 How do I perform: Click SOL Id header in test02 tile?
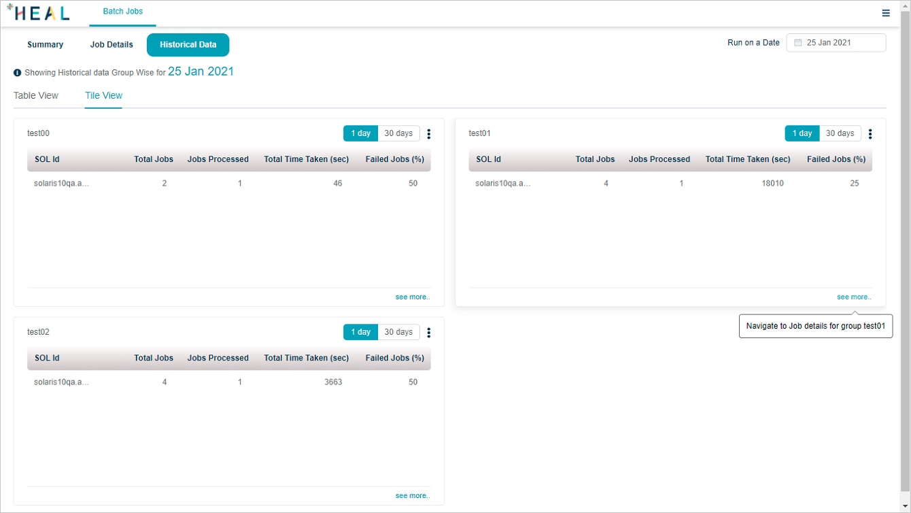47,359
